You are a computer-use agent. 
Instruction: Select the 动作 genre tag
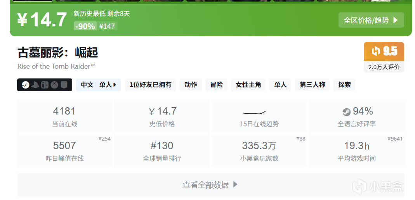pyautogui.click(x=191, y=85)
